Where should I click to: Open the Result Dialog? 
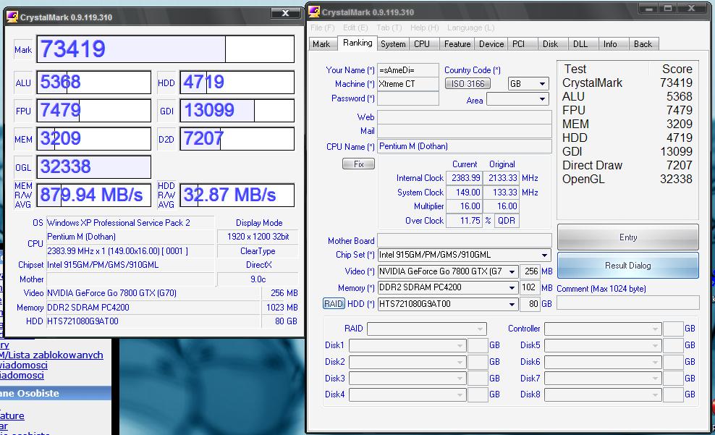tap(628, 266)
